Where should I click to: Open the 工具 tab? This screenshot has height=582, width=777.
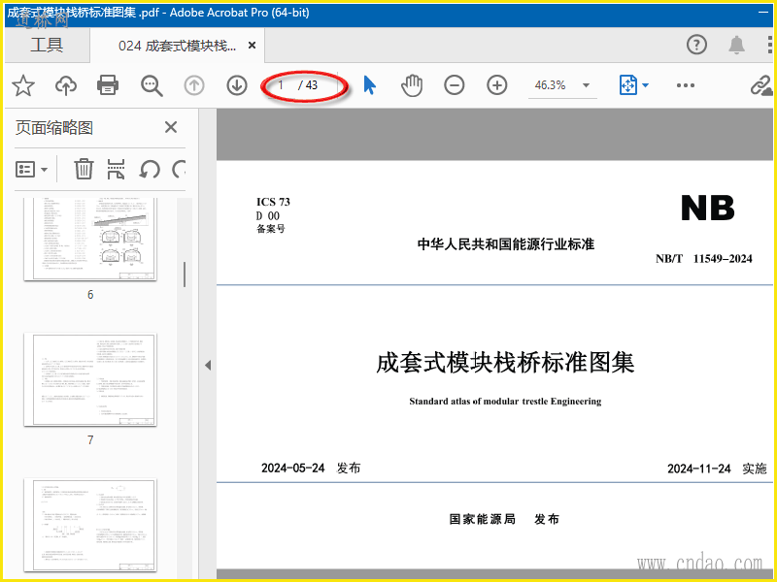(x=47, y=45)
